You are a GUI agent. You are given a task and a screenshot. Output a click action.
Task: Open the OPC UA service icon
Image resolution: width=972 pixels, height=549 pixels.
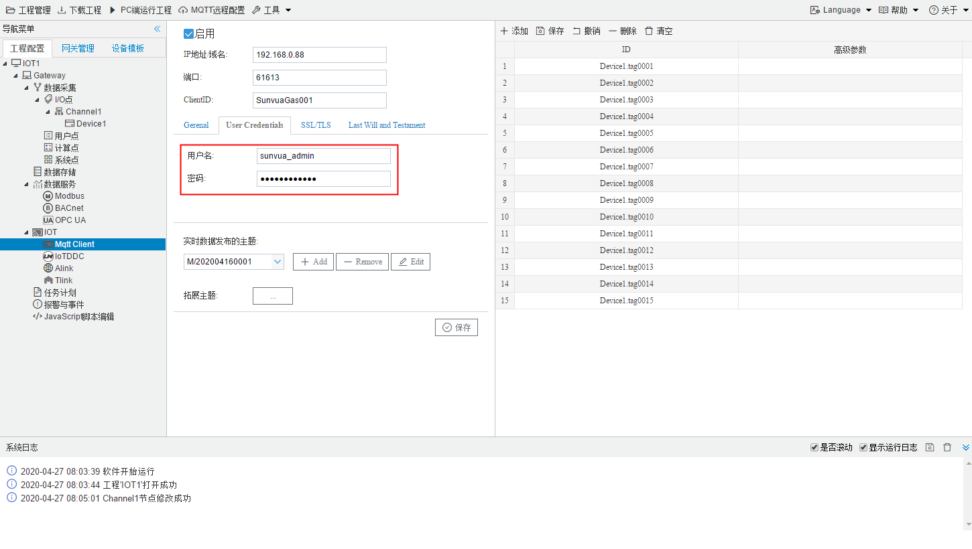[48, 220]
